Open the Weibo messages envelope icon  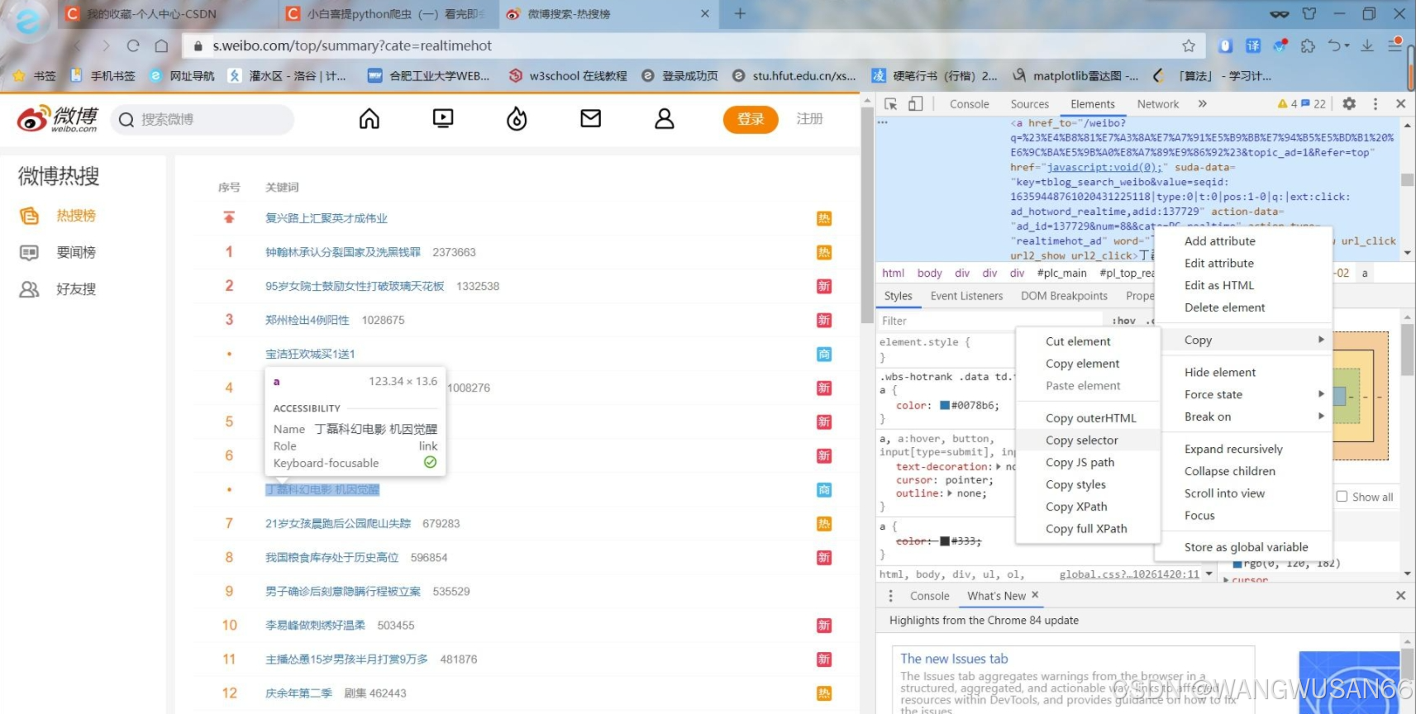tap(590, 119)
